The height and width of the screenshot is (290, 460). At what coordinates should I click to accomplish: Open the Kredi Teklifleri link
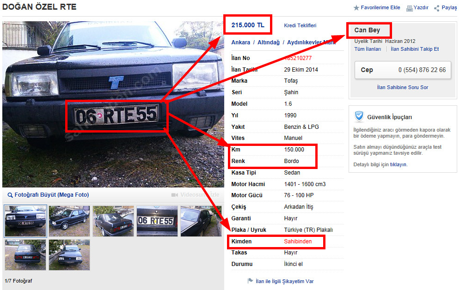[300, 25]
